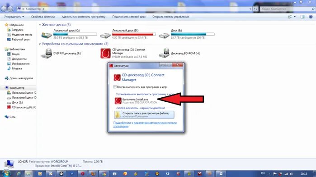Viewport: 316px width, 177px height.
Task: Collapse the Жесткие диски group
Action: 40,25
